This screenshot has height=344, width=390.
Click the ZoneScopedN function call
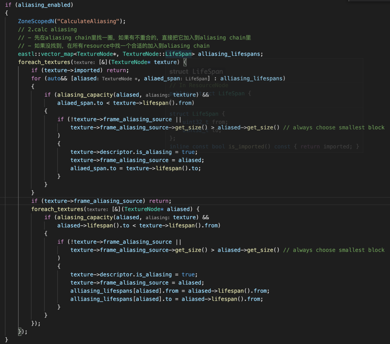click(x=35, y=21)
